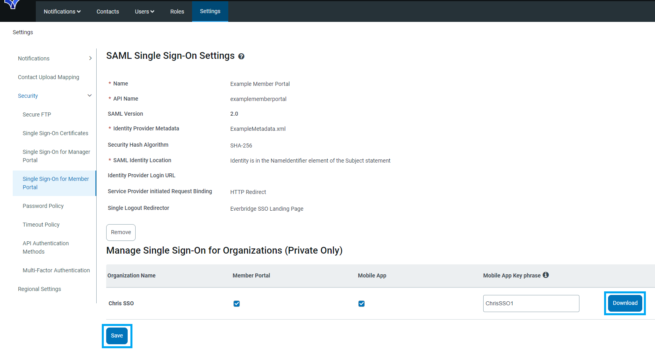Show Mobile App Key phrase info icon
The image size is (655, 351).
pyautogui.click(x=546, y=275)
